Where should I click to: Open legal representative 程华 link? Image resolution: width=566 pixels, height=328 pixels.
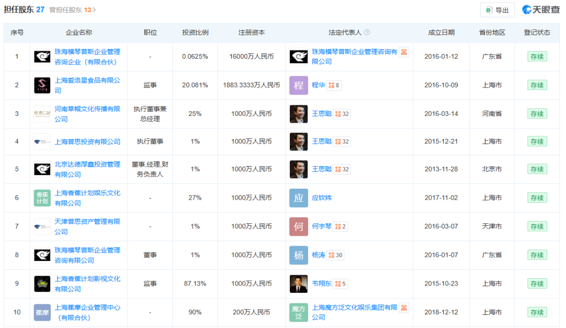(x=319, y=85)
